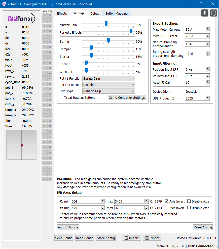219x249 pixels.
Task: Click the Constant slider handle
Action: (x=86, y=71)
